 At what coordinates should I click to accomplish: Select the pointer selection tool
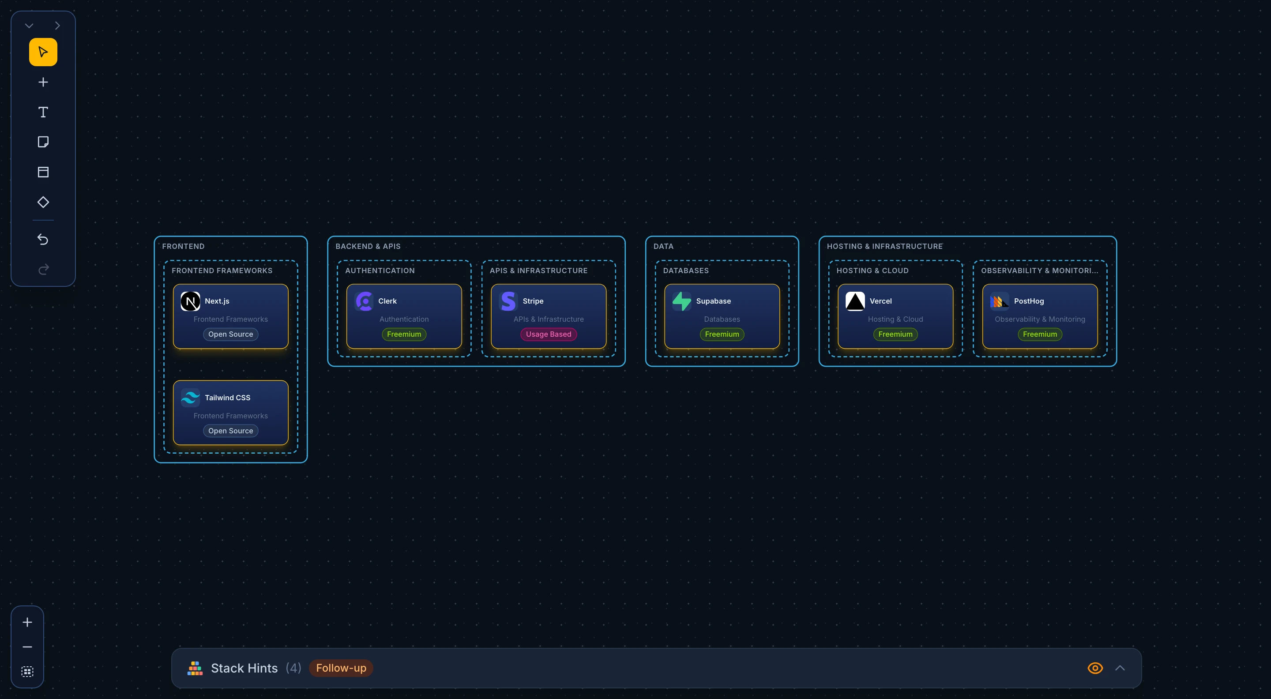(43, 52)
